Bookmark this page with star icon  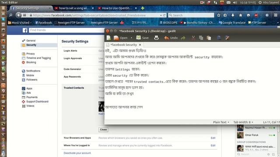coord(219,15)
